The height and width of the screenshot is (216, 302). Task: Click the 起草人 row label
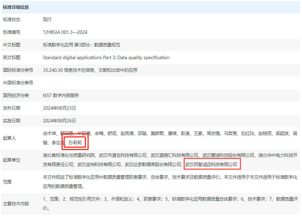[x=9, y=138]
